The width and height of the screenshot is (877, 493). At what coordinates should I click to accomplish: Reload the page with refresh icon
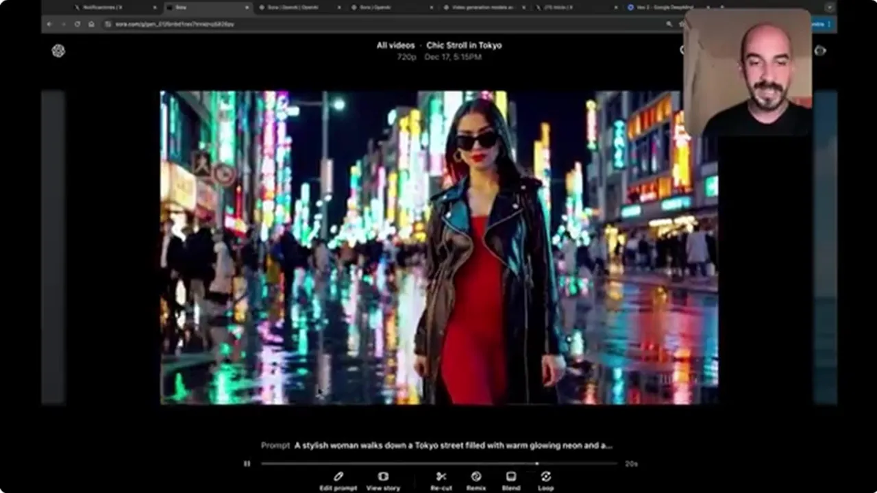point(77,24)
